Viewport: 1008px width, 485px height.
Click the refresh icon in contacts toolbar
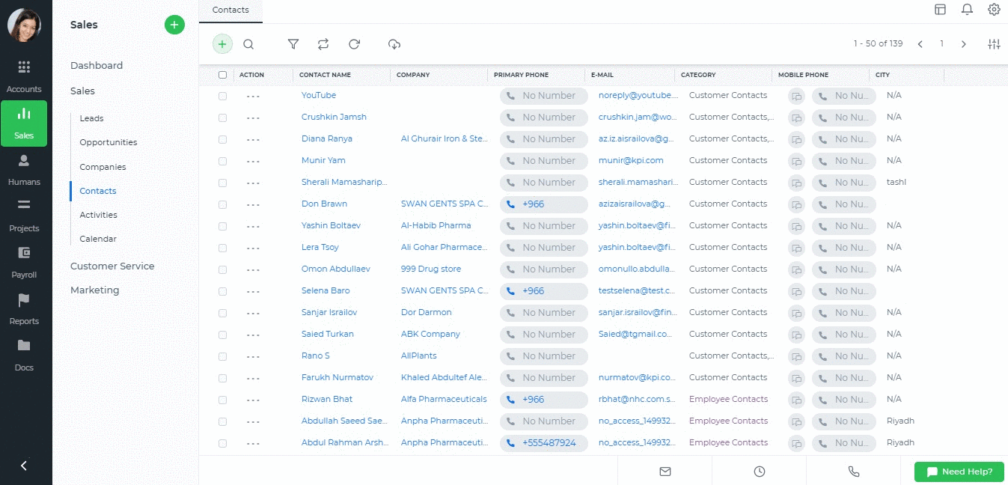point(355,44)
